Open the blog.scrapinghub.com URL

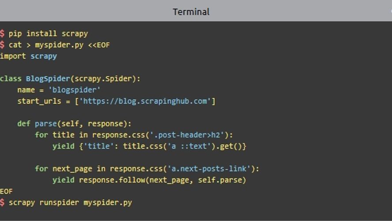[145, 101]
